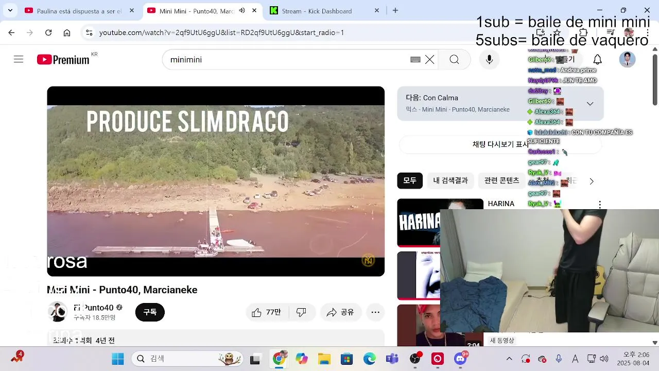
Task: Click the Windows taskbar search box
Action: coord(187,359)
